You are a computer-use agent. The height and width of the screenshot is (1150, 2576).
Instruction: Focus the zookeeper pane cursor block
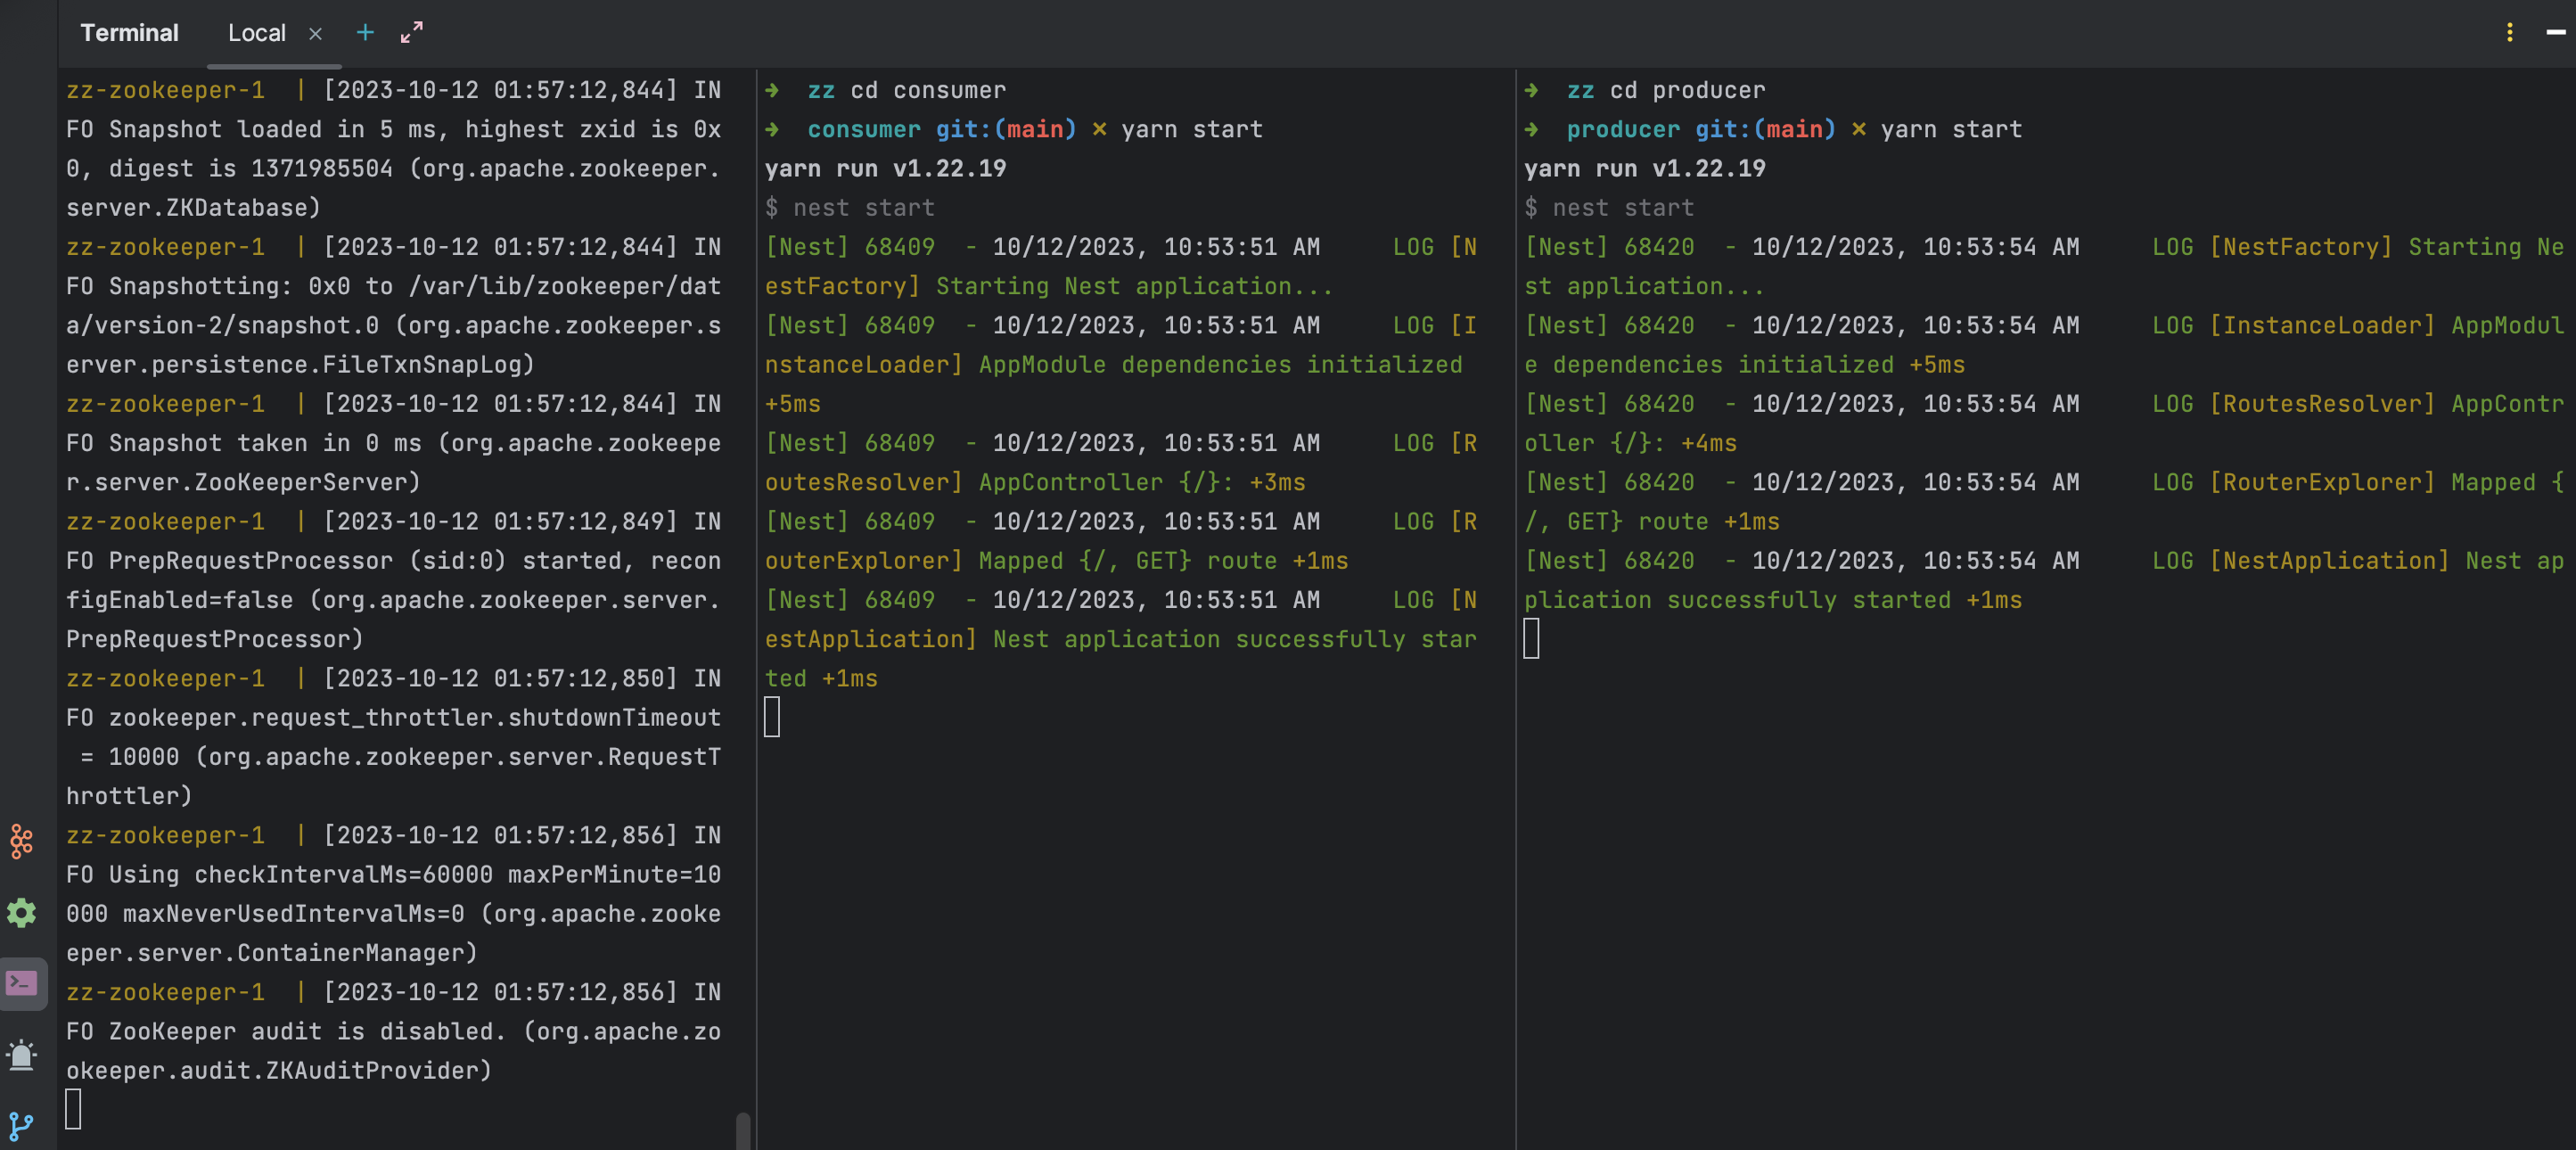tap(73, 1109)
